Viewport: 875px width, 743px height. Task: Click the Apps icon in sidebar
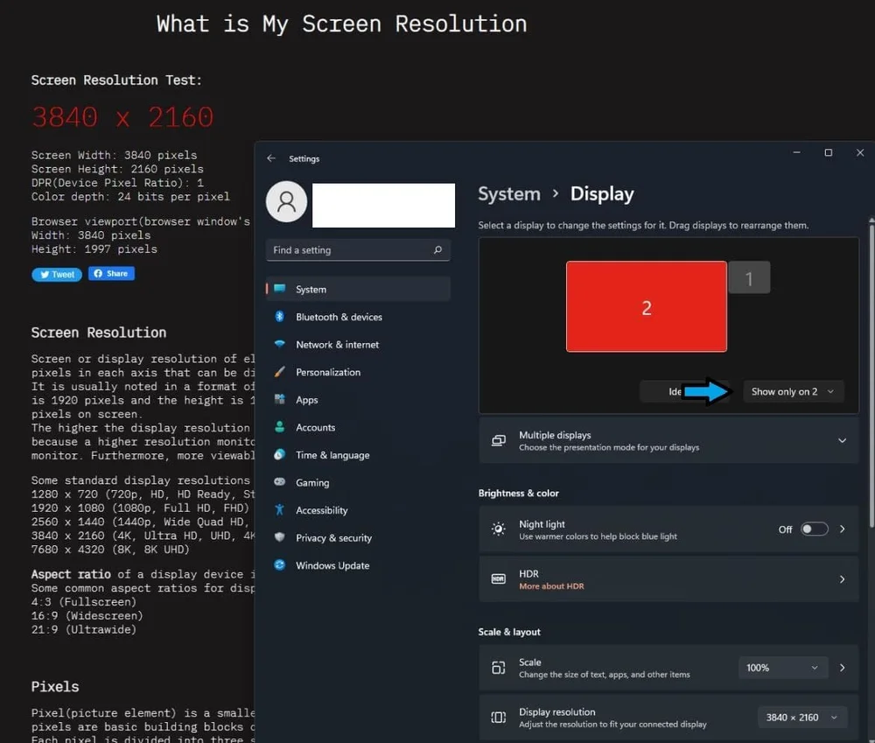tap(280, 399)
